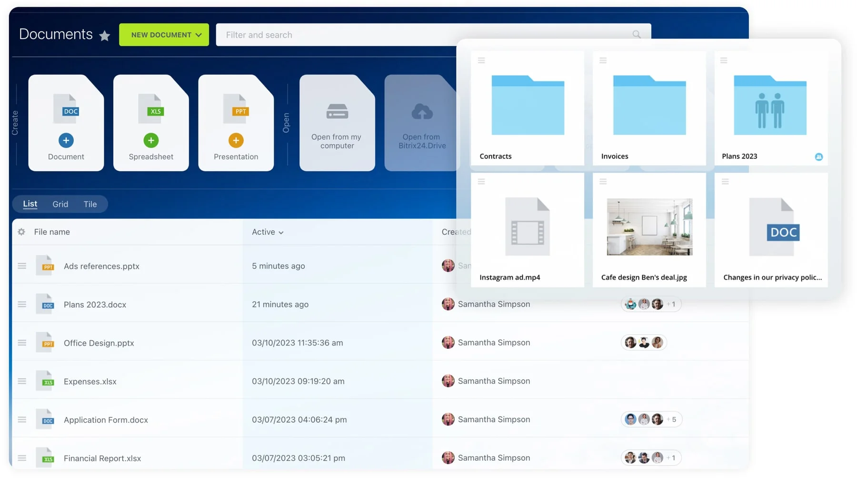
Task: Switch to the Grid view tab
Action: pos(60,204)
